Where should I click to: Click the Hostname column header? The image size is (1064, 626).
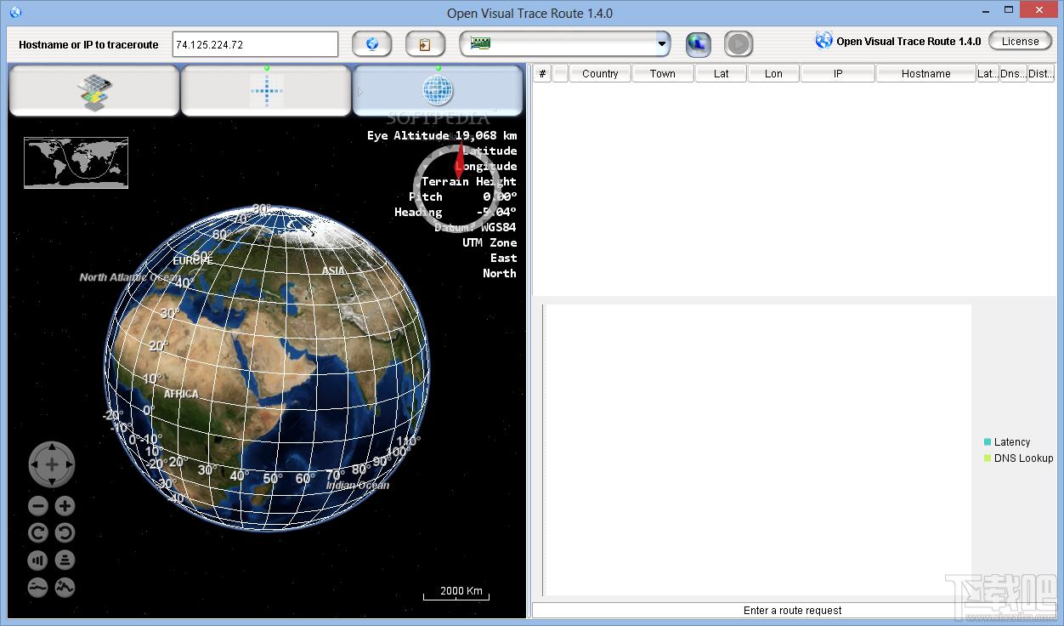tap(926, 74)
